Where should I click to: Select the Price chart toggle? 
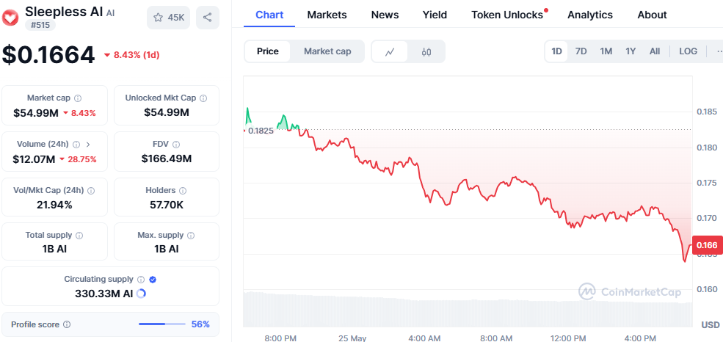click(267, 51)
